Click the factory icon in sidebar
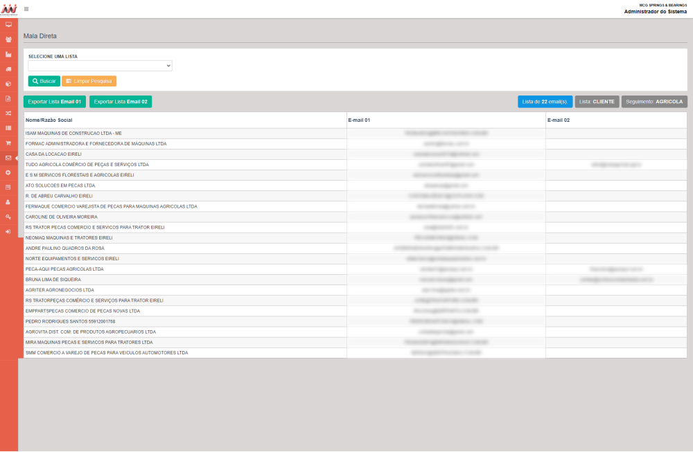 (8, 54)
